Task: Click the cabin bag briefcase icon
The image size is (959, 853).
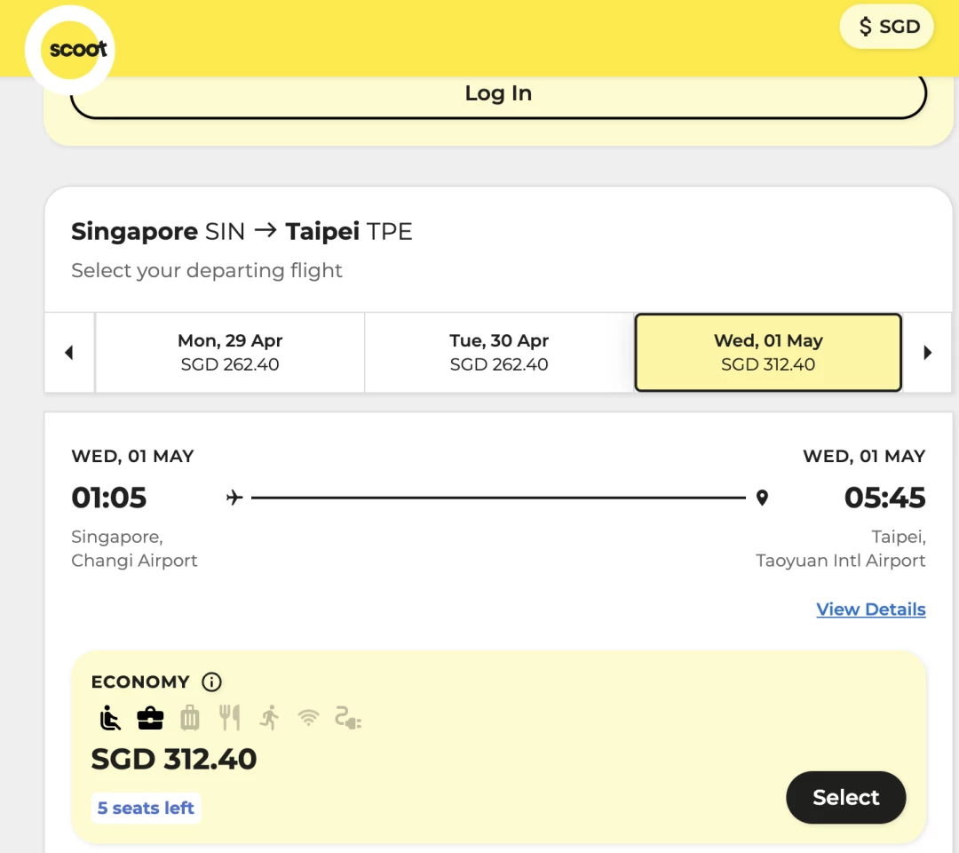Action: [150, 718]
